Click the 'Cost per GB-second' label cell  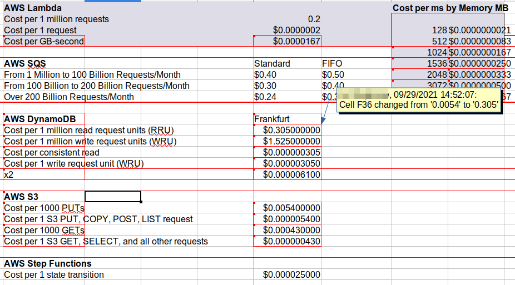[44, 41]
